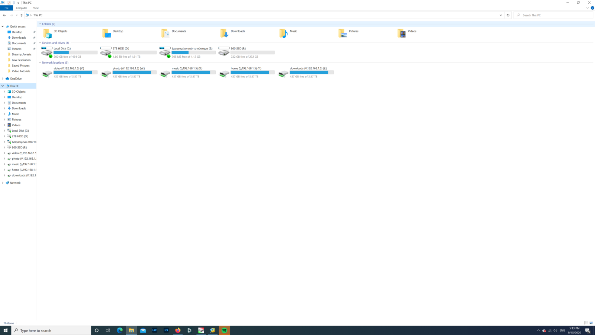The width and height of the screenshot is (595, 335).
Task: Expand the ribbon with the chevron
Action: click(x=588, y=8)
